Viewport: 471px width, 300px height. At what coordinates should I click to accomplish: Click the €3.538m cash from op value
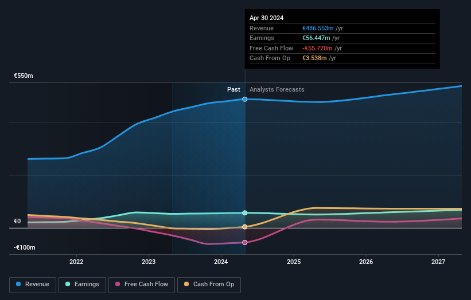(x=314, y=58)
